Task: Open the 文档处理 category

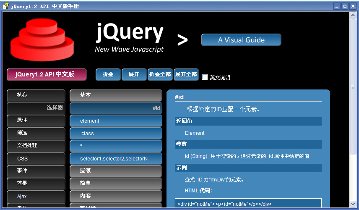Action: pos(36,146)
